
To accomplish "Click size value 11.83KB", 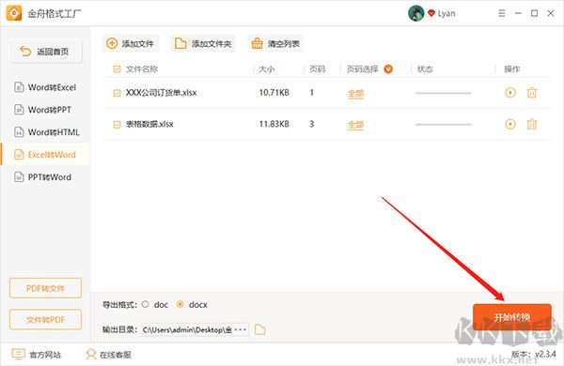I will click(274, 124).
